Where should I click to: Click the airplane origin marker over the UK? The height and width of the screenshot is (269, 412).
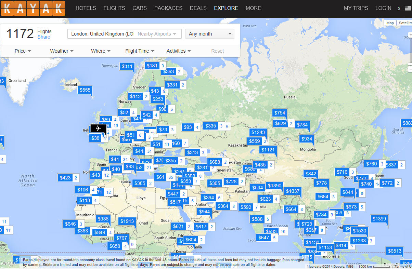tap(99, 129)
